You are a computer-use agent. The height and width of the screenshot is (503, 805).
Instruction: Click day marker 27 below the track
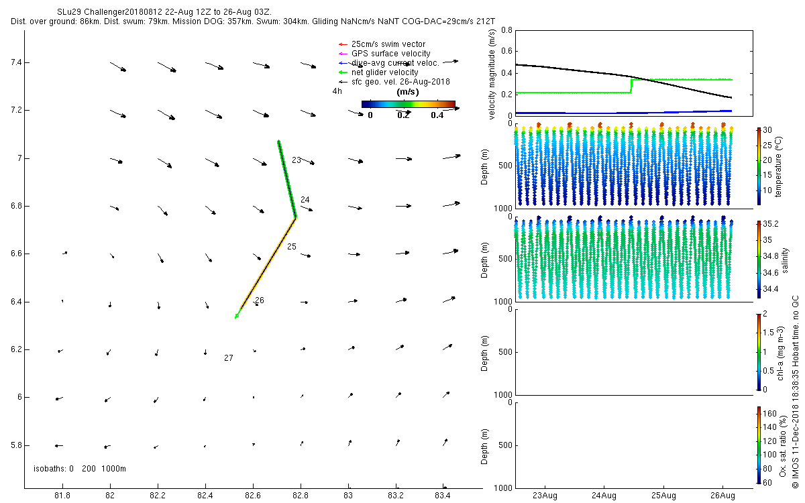click(229, 358)
